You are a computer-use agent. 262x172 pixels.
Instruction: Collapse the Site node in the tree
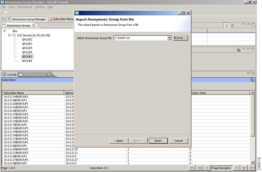point(4,31)
